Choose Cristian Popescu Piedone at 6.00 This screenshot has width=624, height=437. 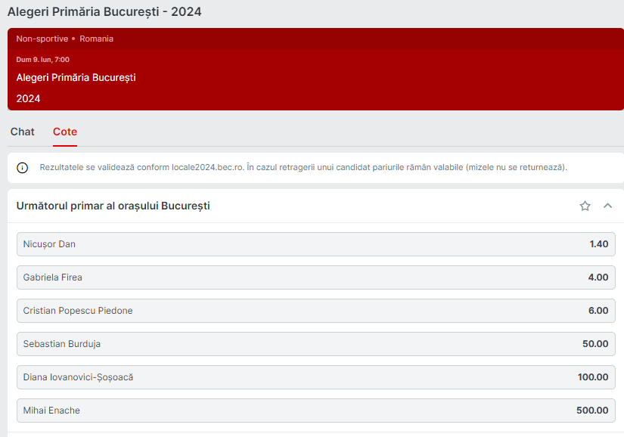point(316,311)
